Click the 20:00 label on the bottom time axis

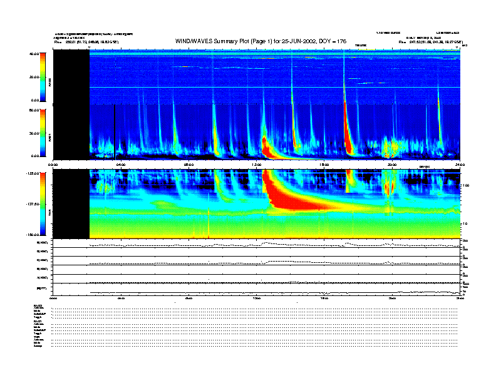coord(392,298)
